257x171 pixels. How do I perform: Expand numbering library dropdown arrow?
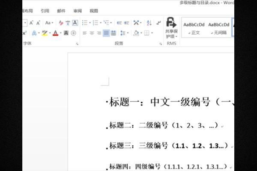pyautogui.click(x=101, y=23)
